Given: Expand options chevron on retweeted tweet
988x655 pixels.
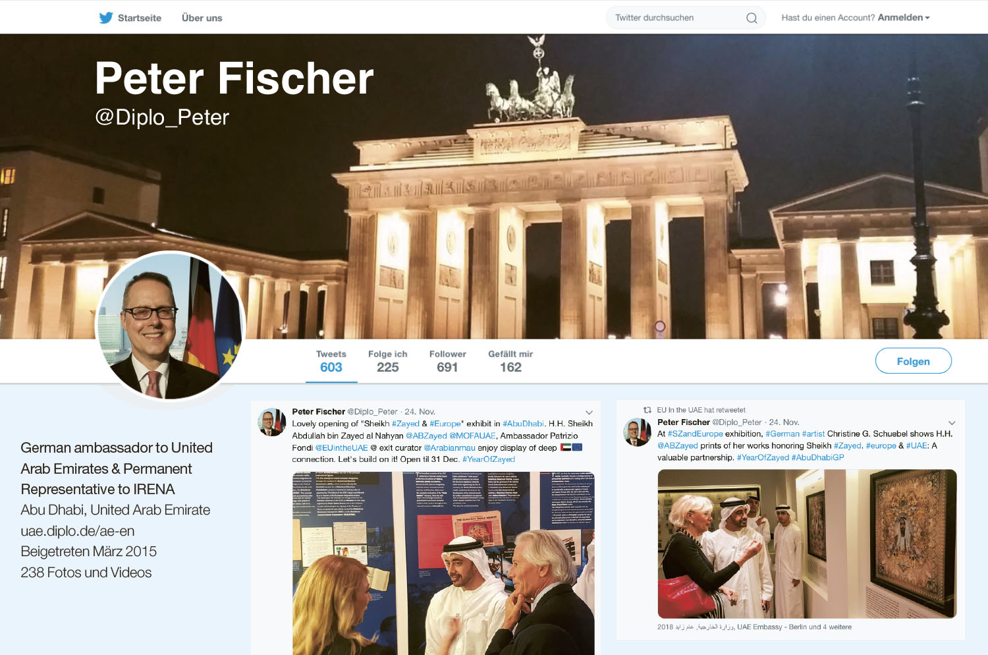Looking at the screenshot, I should pyautogui.click(x=952, y=423).
